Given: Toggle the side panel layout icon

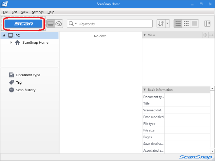Looking at the screenshot, I should tap(207, 24).
